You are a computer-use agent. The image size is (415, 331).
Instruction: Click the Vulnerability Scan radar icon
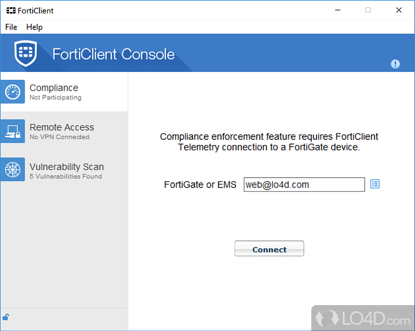[12, 171]
